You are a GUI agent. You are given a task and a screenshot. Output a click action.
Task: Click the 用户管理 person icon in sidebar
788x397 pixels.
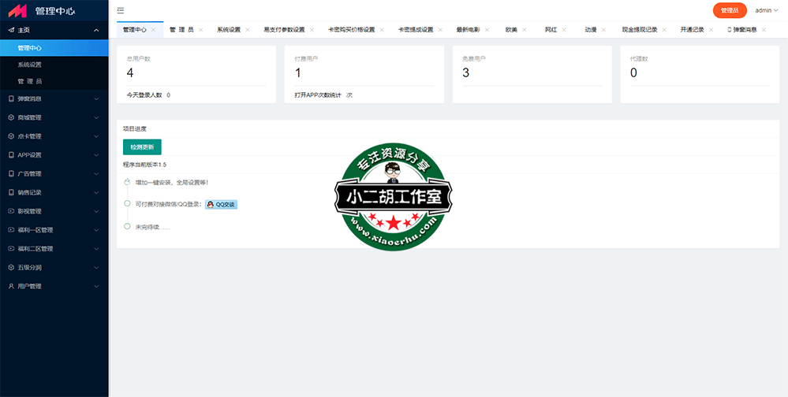tap(10, 286)
